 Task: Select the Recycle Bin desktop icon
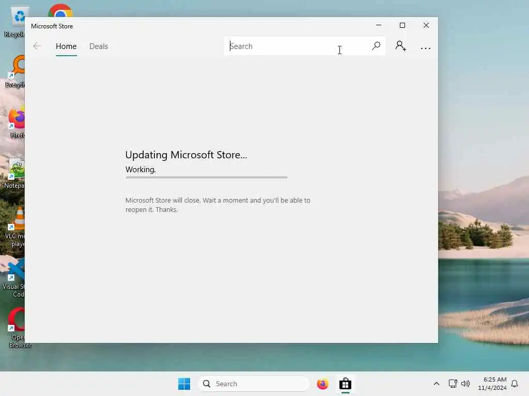tap(15, 22)
